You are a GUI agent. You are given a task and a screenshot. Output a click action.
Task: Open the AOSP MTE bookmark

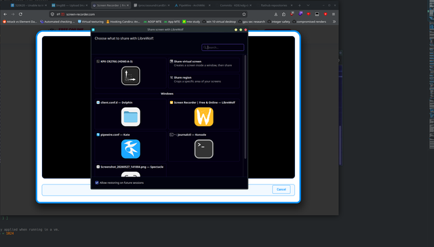pyautogui.click(x=153, y=22)
